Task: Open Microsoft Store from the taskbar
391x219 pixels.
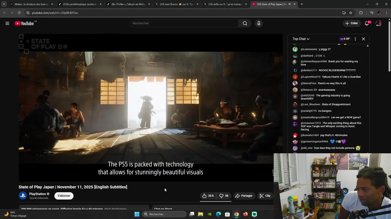Action: point(227,214)
